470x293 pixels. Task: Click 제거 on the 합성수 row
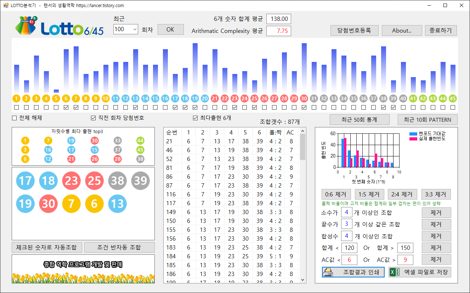pos(436,236)
